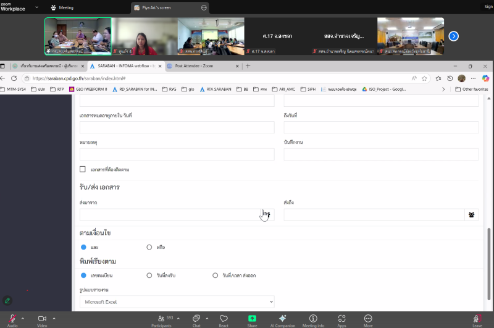Show next video thumbnails with right arrow
Screen dimensions: 494x328
453,36
